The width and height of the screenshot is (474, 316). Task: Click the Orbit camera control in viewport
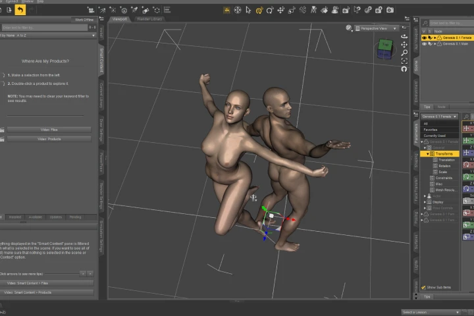pos(404,37)
